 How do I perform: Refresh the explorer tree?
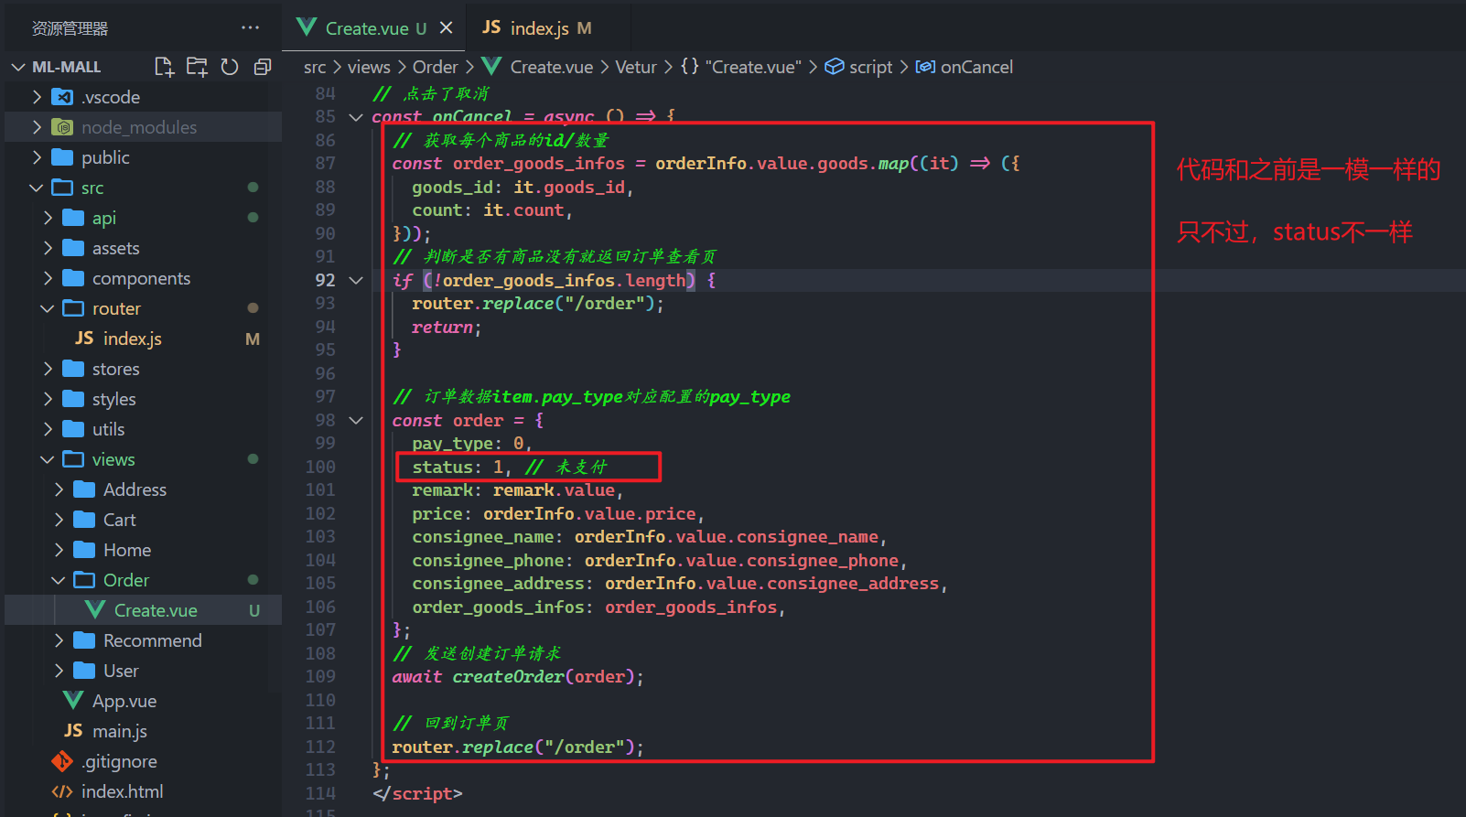230,66
